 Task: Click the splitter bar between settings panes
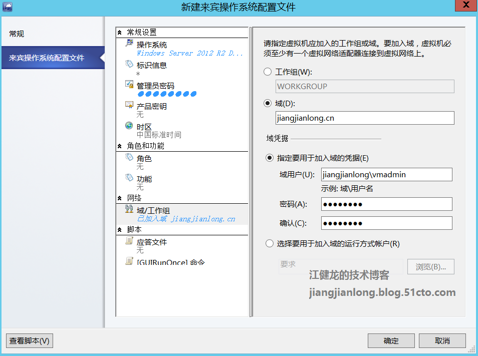251,172
